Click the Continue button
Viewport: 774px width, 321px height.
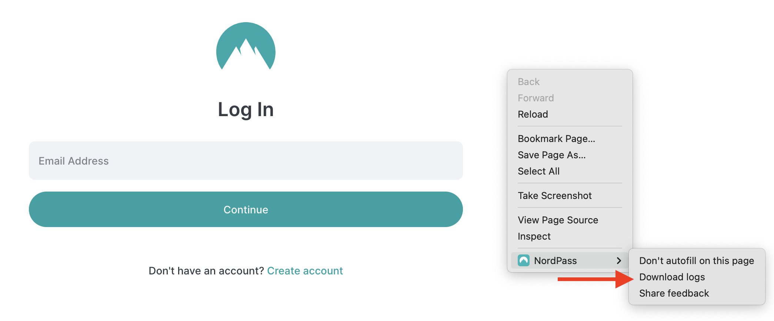point(246,209)
